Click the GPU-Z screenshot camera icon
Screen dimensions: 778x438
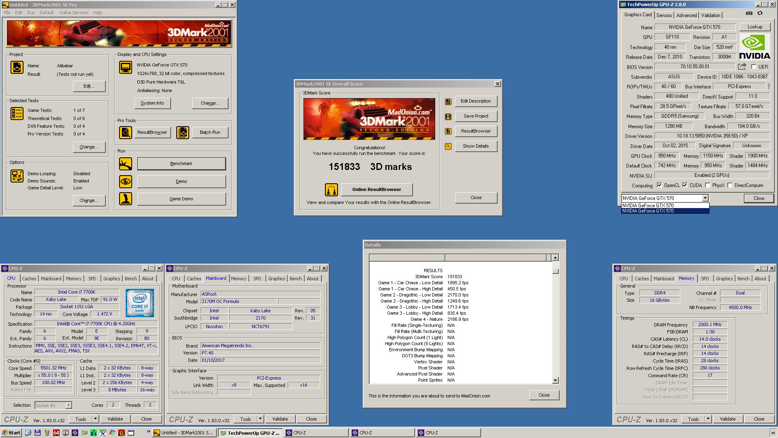tap(749, 13)
